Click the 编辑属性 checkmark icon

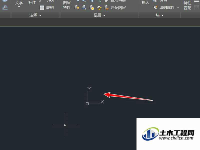coord(155,8)
